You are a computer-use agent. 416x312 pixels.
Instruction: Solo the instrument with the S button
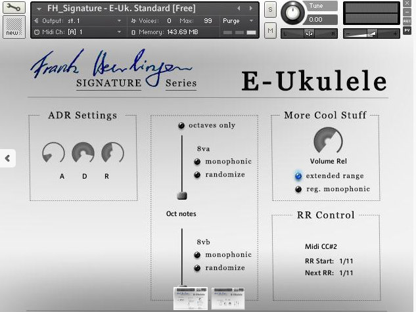pyautogui.click(x=270, y=10)
